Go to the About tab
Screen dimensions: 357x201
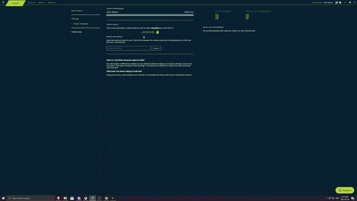pos(52,3)
